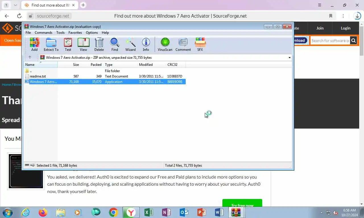The image size is (364, 218).
Task: Select the readme.txt file row
Action: pos(105,76)
